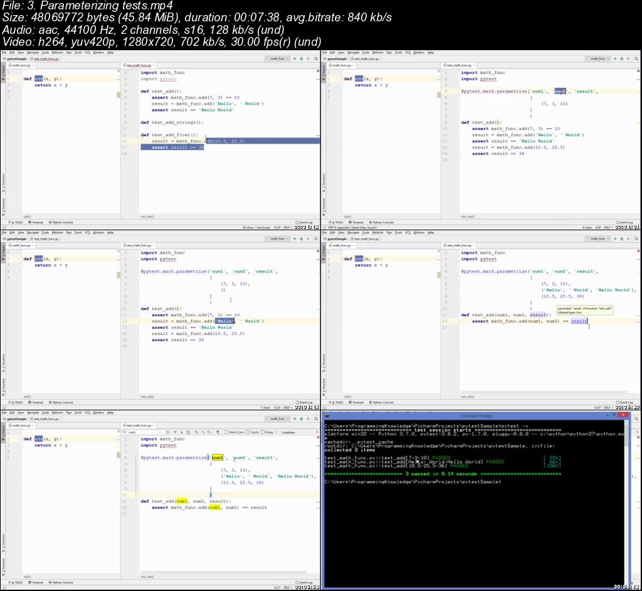Open the Refactor menu in top-left frame

click(57, 53)
